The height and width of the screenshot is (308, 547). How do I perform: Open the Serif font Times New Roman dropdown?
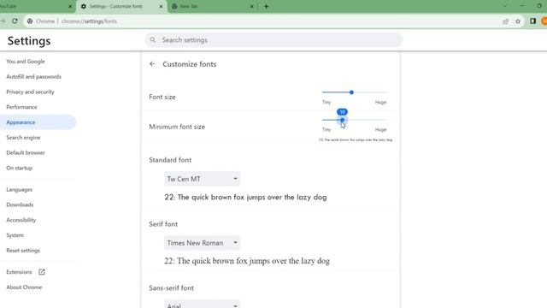click(x=202, y=243)
